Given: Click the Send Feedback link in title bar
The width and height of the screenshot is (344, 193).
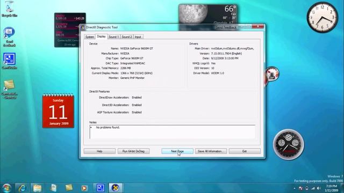Looking at the screenshot, I should (226, 27).
